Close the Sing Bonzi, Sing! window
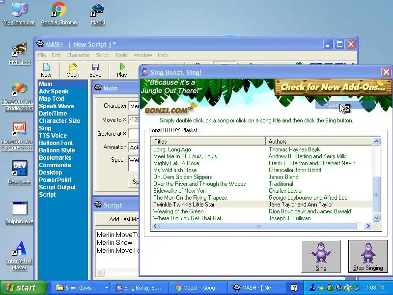 tap(386, 72)
